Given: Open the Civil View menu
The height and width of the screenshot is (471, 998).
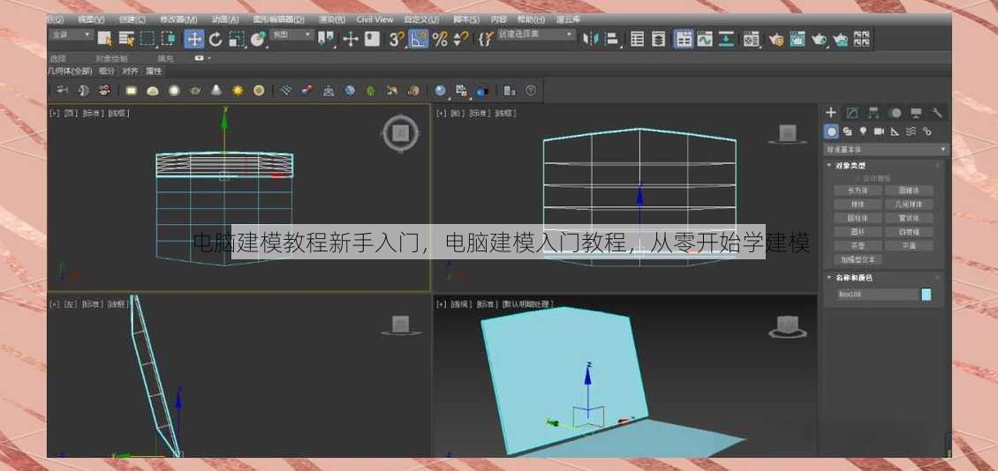Looking at the screenshot, I should click(x=374, y=19).
